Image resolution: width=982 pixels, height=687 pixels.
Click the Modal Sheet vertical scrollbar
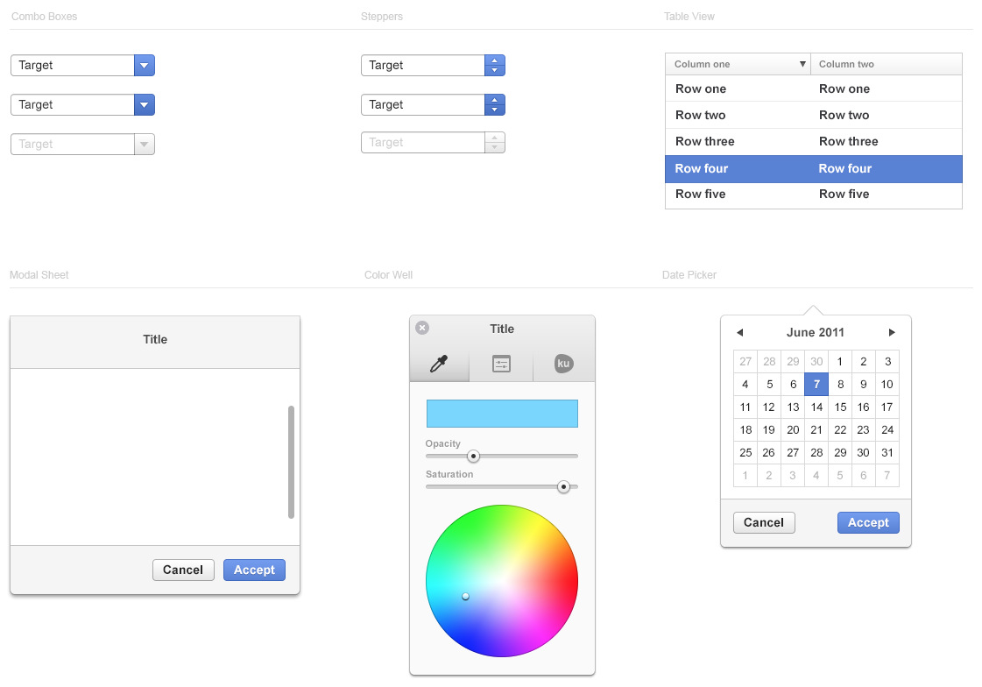click(x=291, y=462)
